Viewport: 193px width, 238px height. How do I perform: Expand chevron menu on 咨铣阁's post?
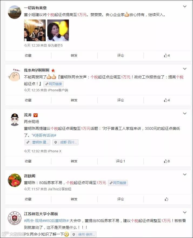pyautogui.click(x=185, y=174)
